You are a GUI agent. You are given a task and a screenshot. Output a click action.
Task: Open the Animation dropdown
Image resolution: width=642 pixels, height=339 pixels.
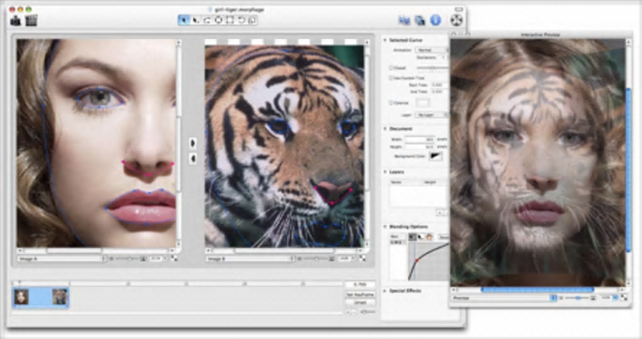point(431,50)
